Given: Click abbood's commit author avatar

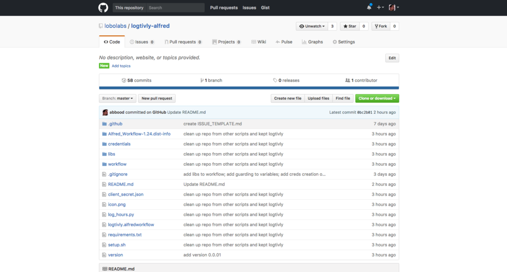Looking at the screenshot, I should click(105, 112).
